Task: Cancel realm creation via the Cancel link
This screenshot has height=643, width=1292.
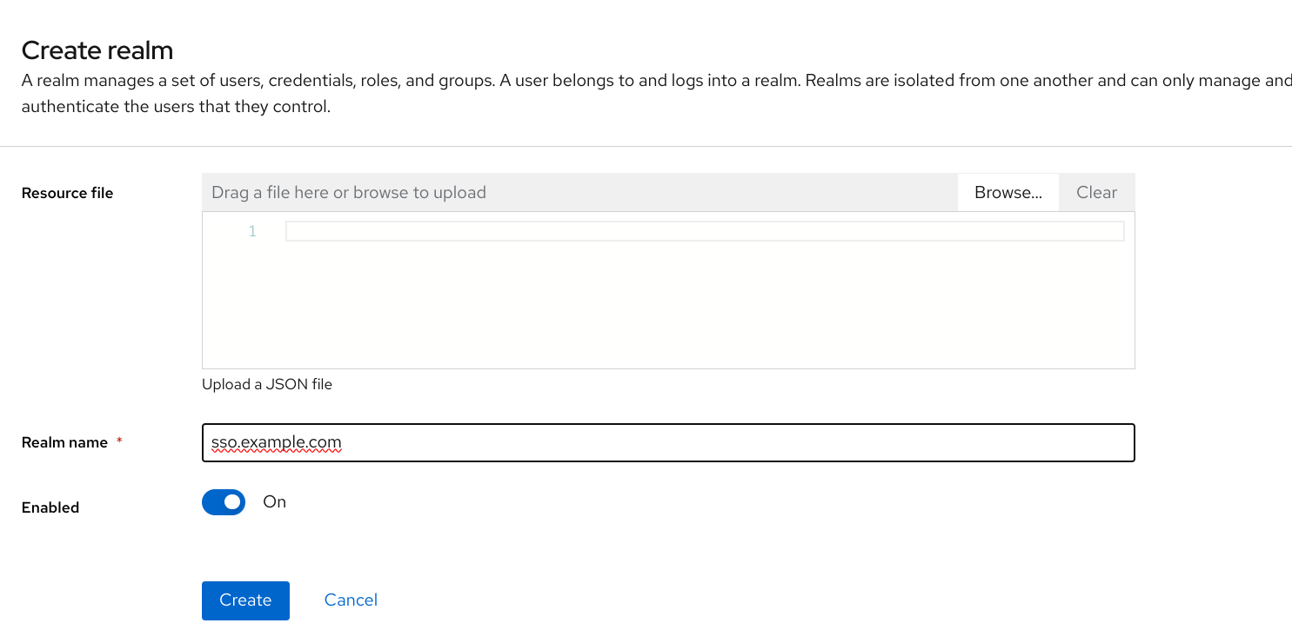Action: point(351,600)
